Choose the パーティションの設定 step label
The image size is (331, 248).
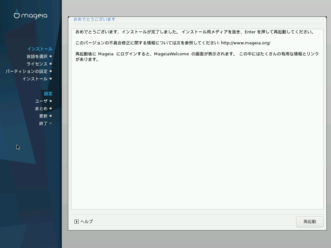pyautogui.click(x=27, y=72)
